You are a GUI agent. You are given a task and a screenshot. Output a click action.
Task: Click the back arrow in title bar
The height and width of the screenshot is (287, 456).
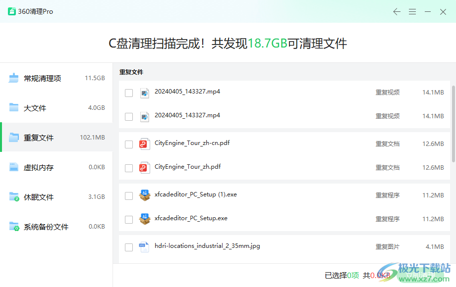click(397, 12)
